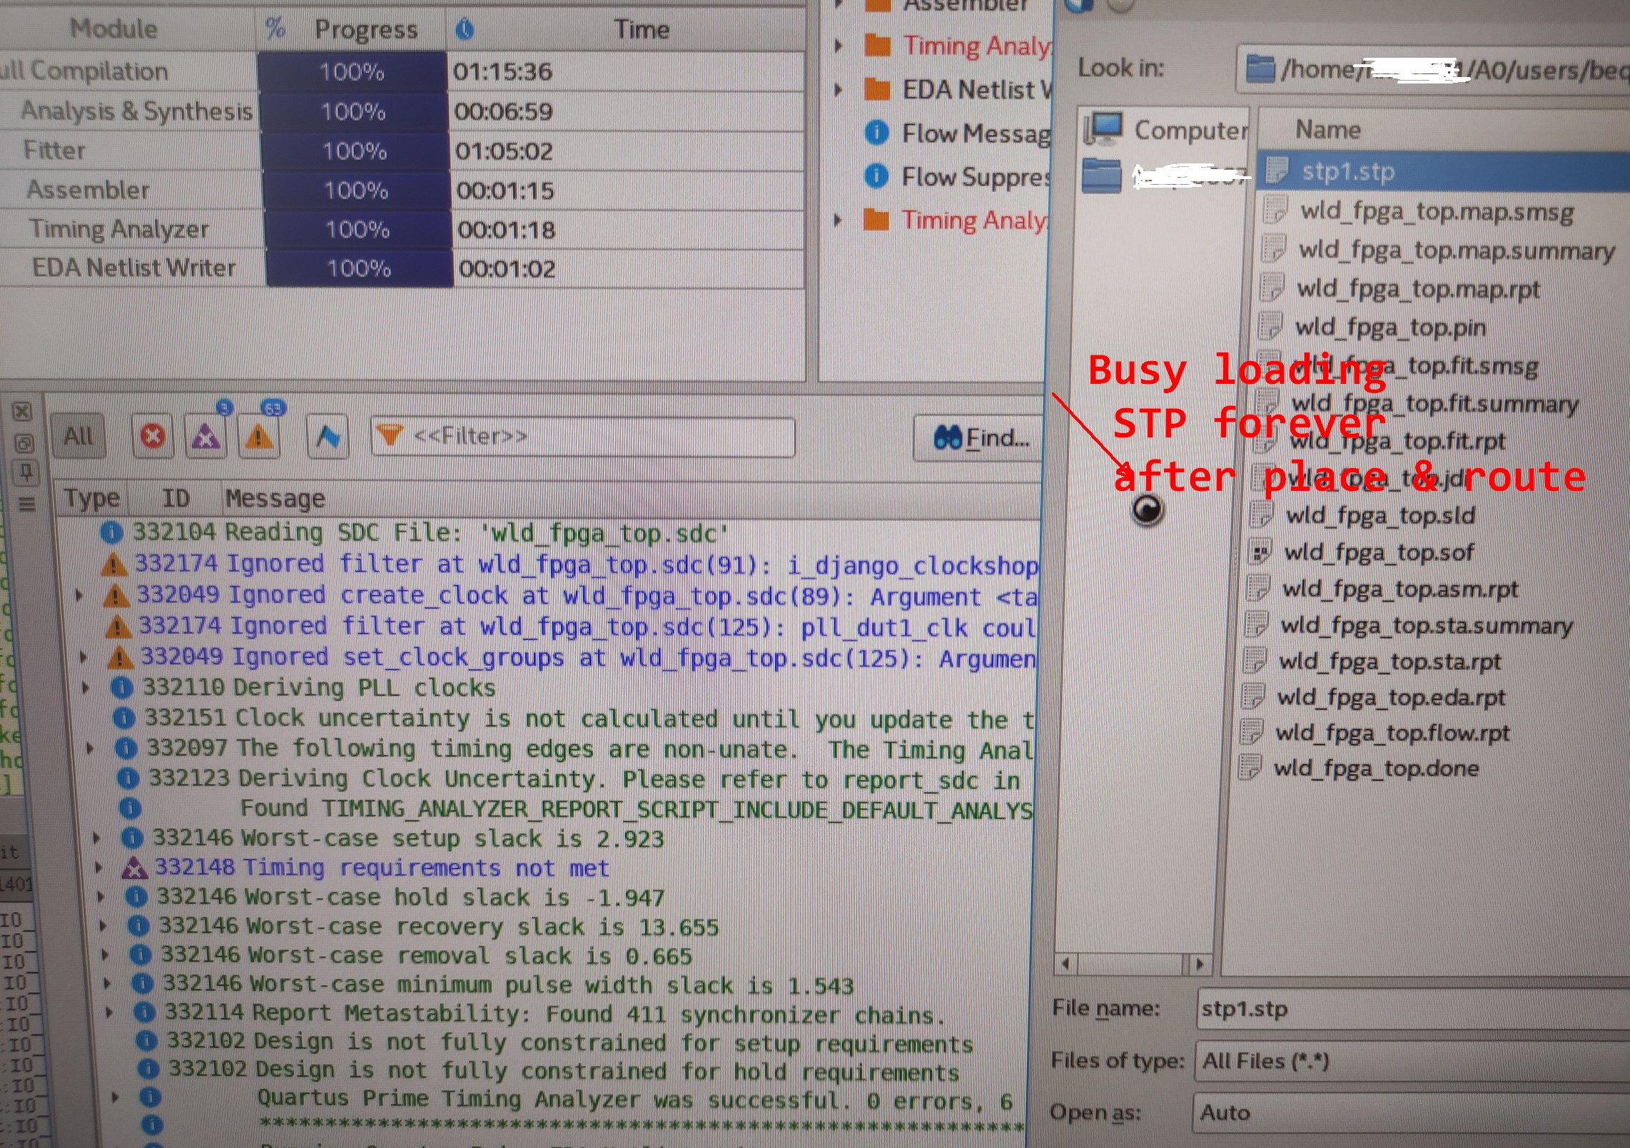Expand Report Metastability 411 synchronizer message
Screen dimensions: 1630x1148
coord(109,1012)
